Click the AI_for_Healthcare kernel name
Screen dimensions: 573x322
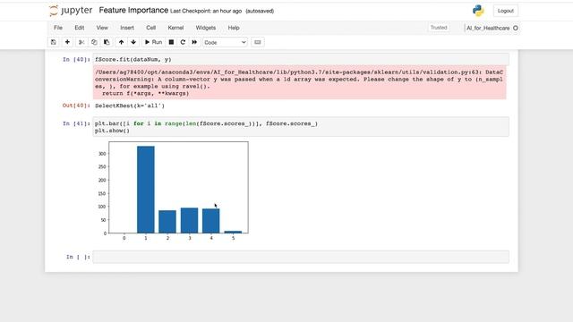coord(488,28)
